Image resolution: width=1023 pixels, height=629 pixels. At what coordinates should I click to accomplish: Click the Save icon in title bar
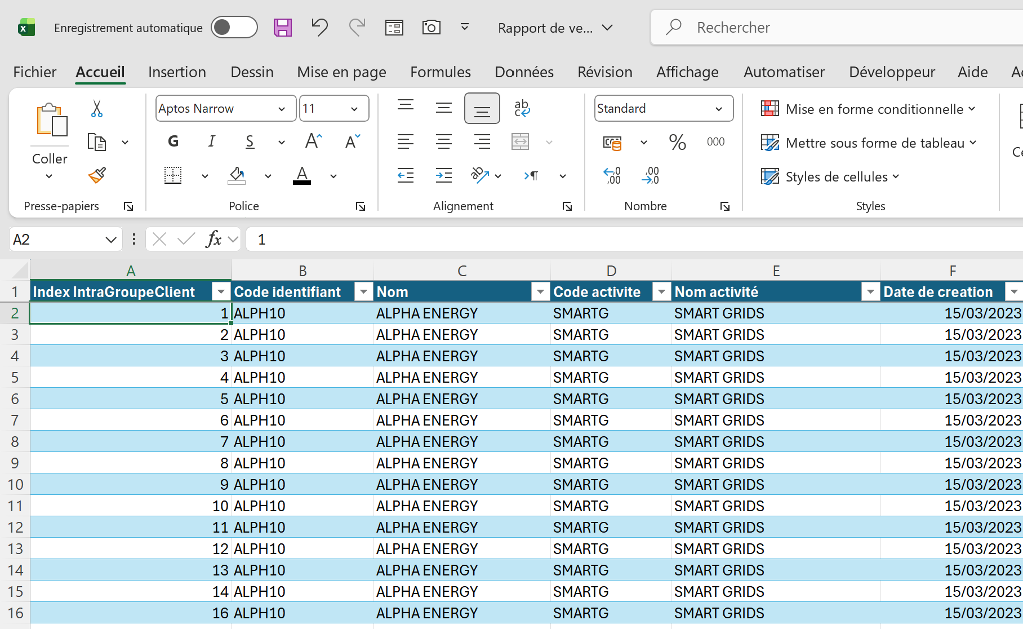click(282, 28)
